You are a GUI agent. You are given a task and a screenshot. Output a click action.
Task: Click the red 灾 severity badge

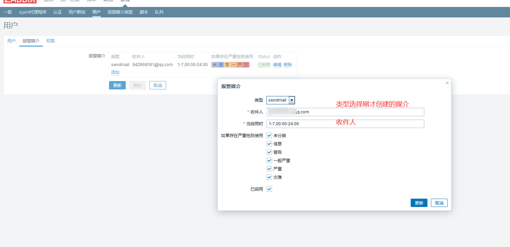[x=246, y=65]
